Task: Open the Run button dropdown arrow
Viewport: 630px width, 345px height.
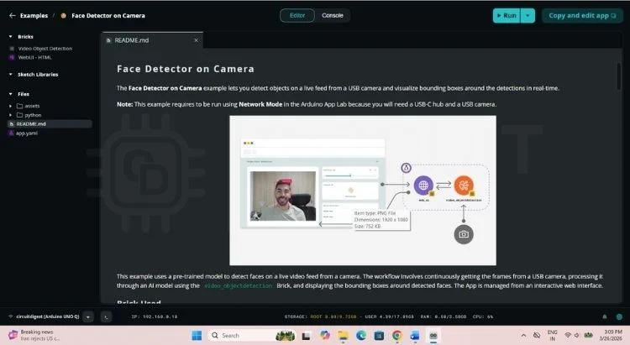Action: [528, 16]
